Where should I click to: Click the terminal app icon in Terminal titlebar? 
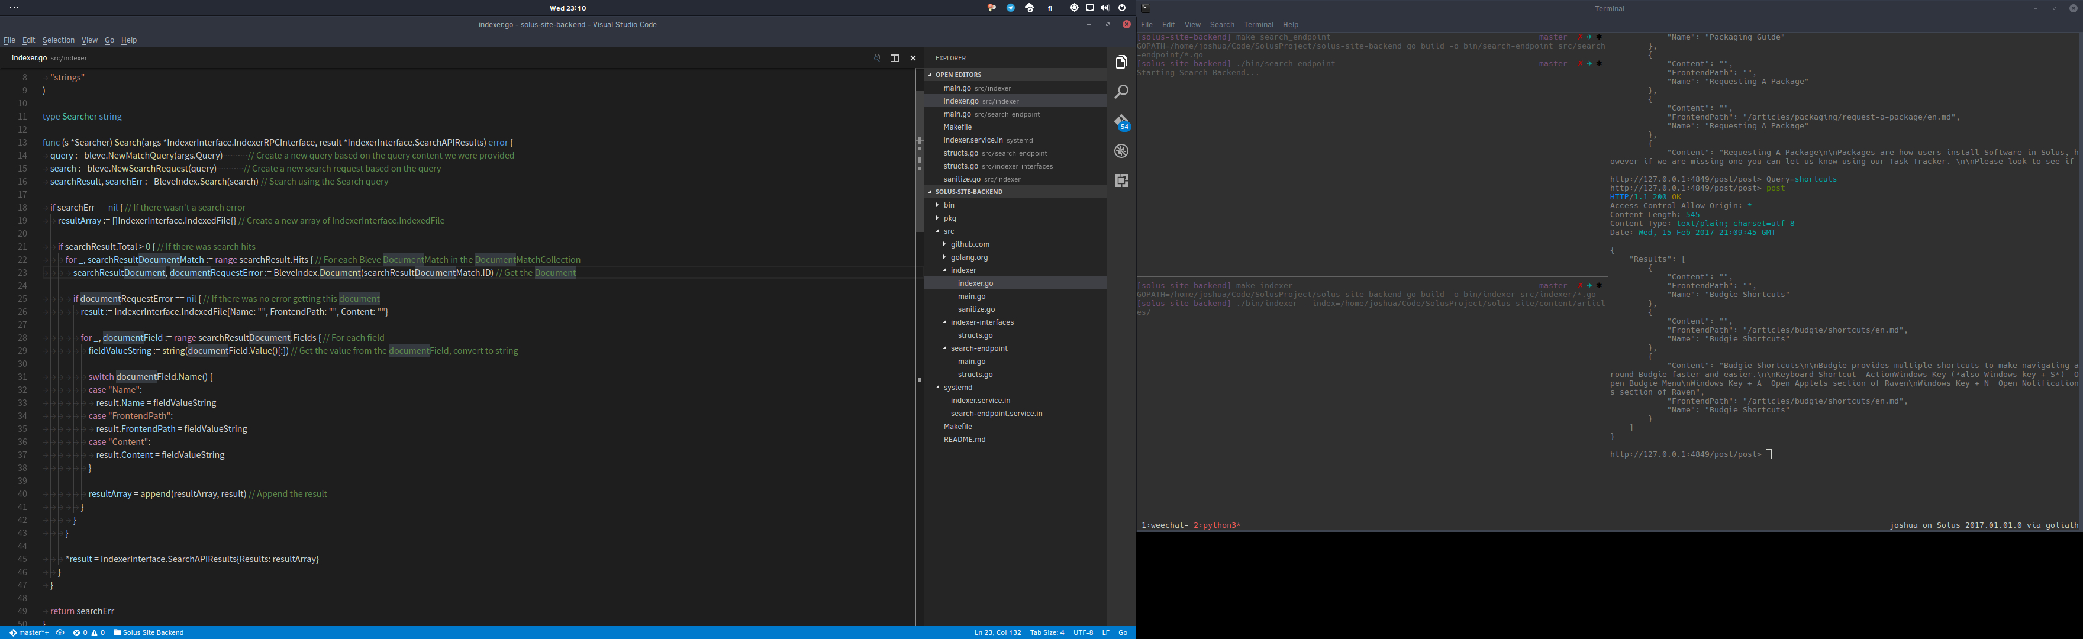coord(1145,8)
